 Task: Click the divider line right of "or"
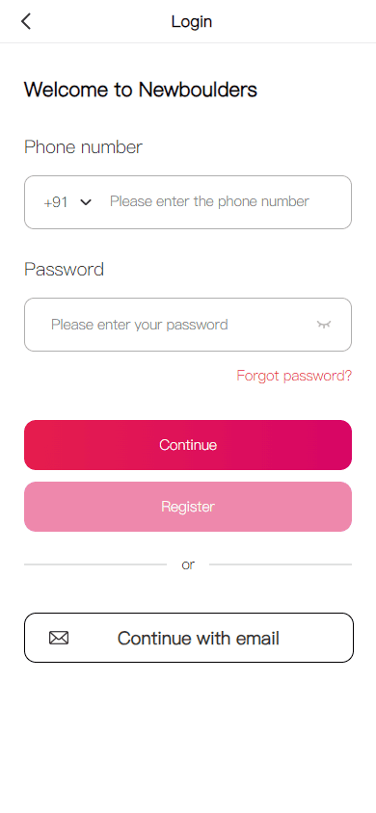(x=280, y=564)
